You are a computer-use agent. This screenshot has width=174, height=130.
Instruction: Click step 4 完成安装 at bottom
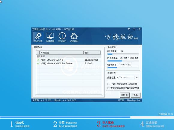coord(152,124)
